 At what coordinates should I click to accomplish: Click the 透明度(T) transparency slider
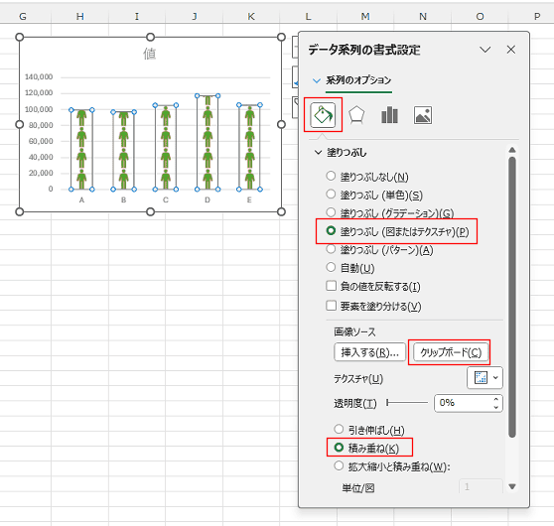click(407, 402)
